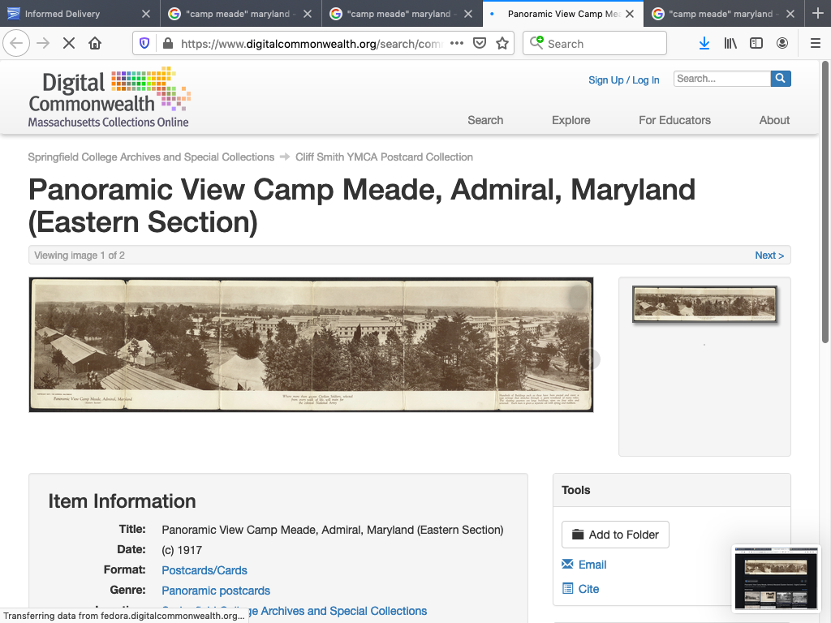Open a new browser tab
The image size is (831, 623).
pos(817,14)
